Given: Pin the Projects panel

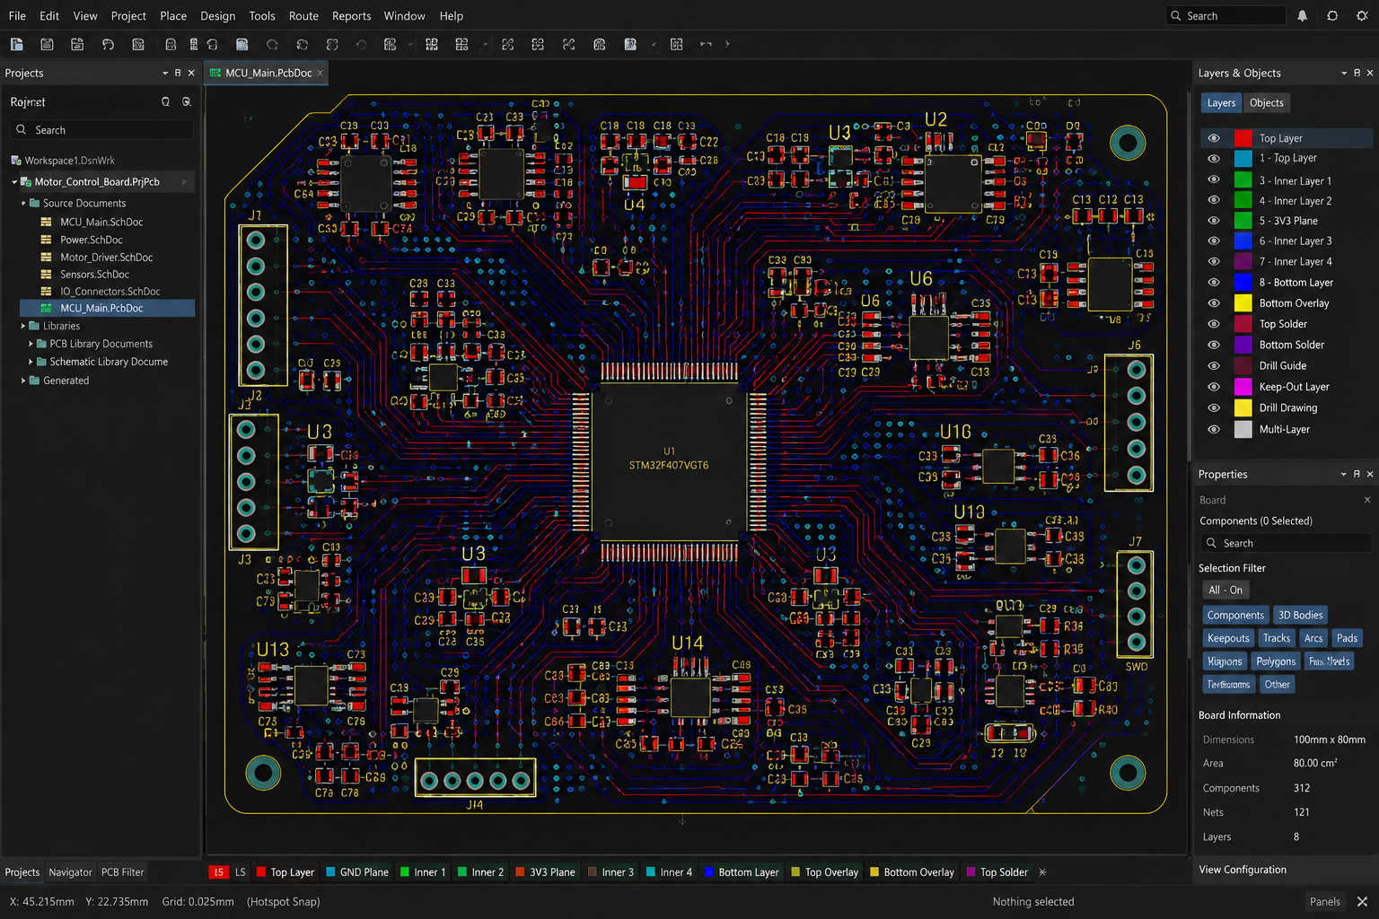Looking at the screenshot, I should [178, 73].
